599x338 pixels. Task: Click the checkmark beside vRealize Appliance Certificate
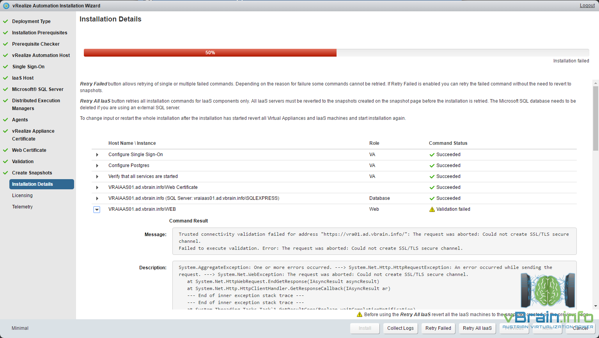[5, 131]
